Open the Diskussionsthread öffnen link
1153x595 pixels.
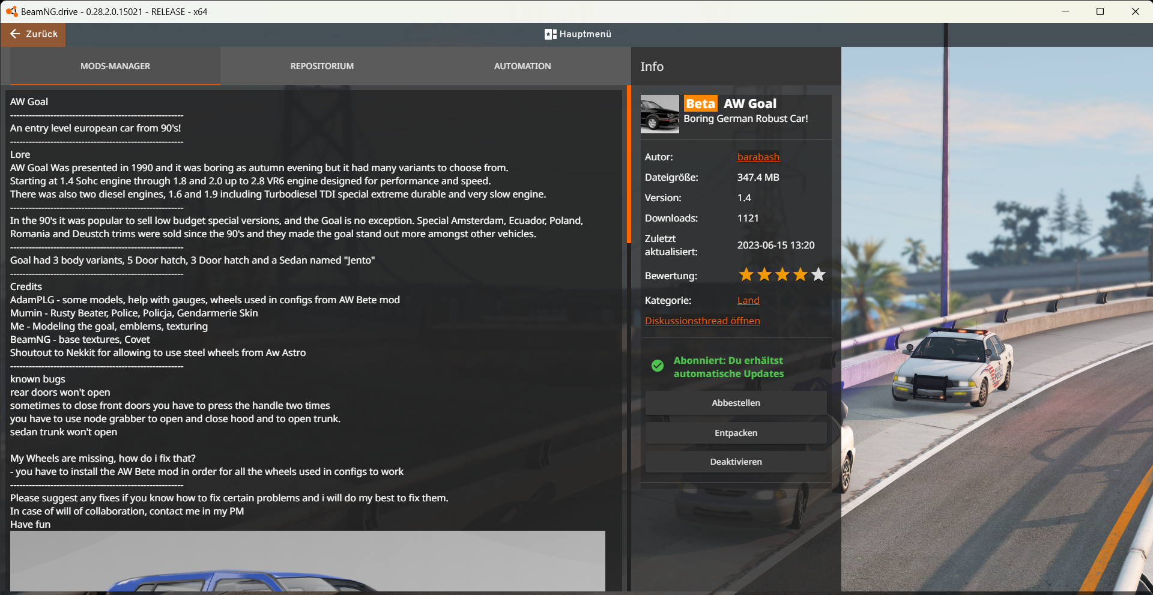pyautogui.click(x=703, y=321)
